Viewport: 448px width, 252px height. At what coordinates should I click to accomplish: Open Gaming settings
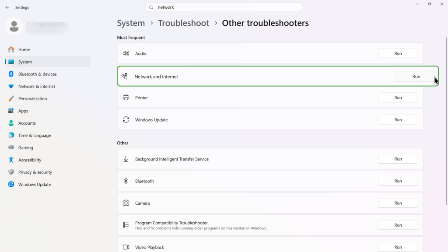click(47, 147)
